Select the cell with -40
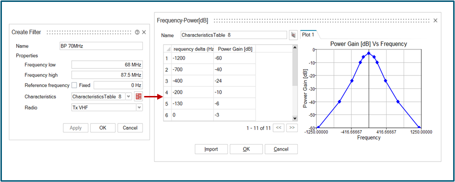 click(x=235, y=70)
